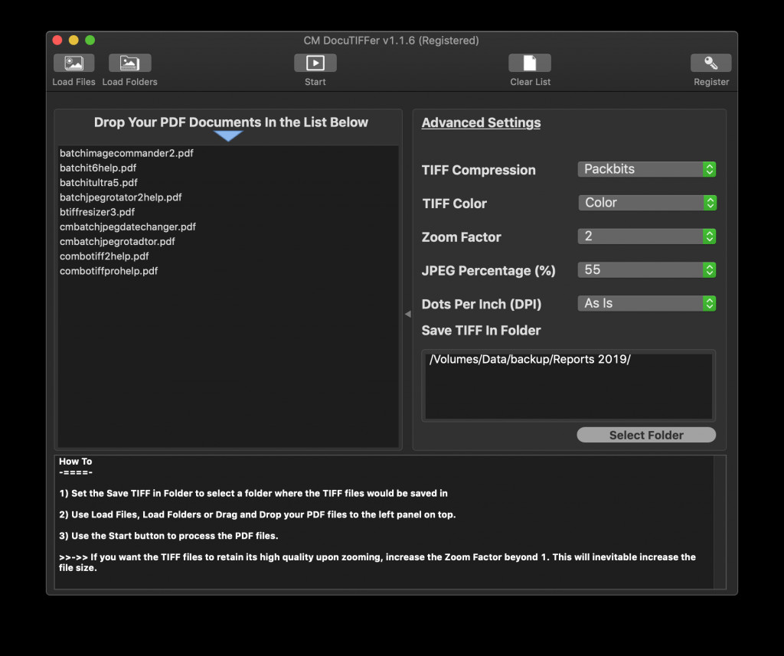Collapse the panel with the small splitter arrow
The height and width of the screenshot is (656, 784).
pos(408,314)
